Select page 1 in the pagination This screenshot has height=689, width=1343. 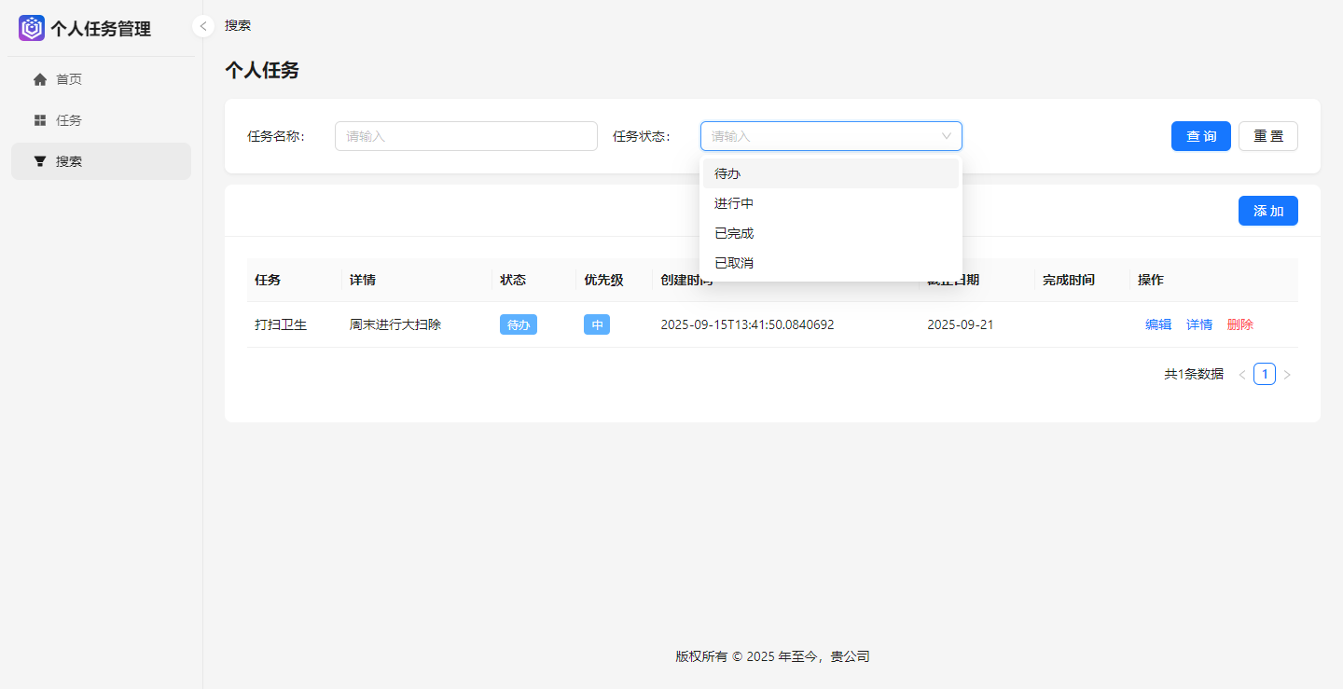point(1265,373)
